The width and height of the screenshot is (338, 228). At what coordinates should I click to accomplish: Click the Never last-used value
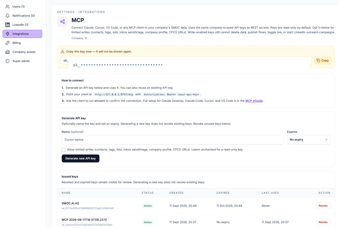(x=266, y=206)
